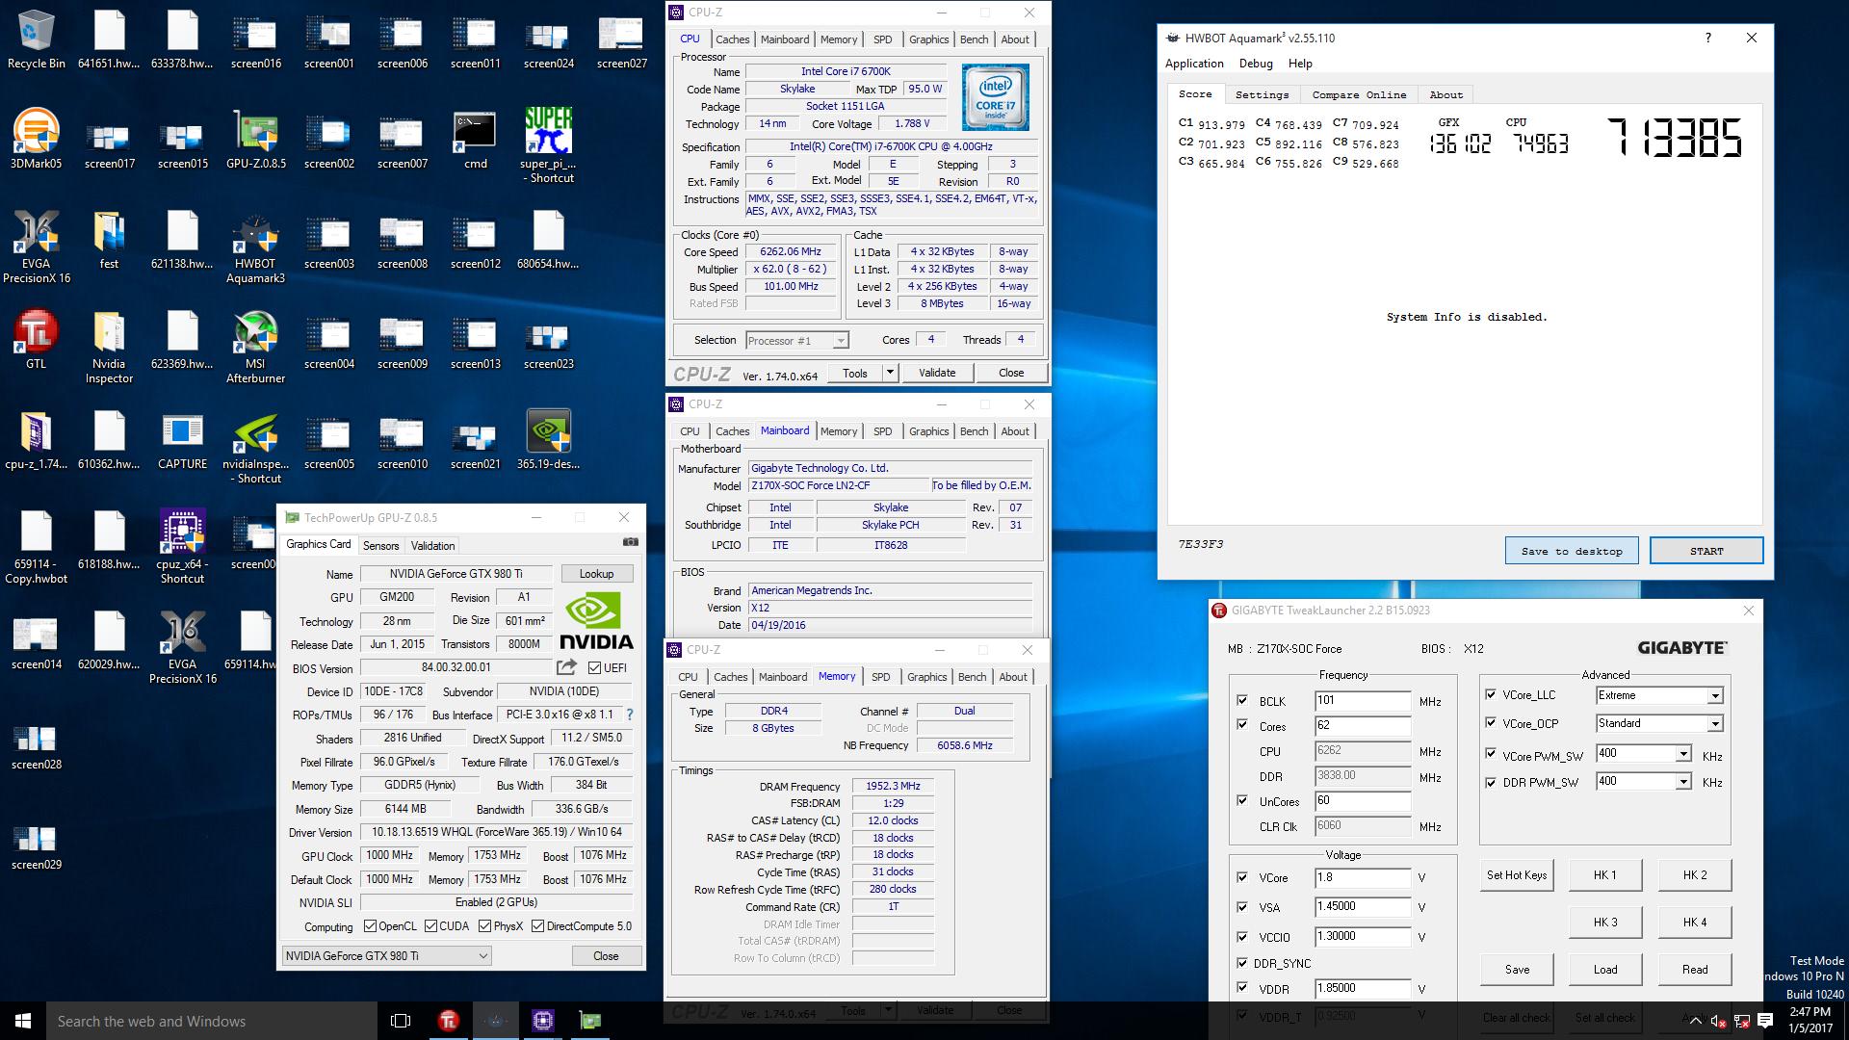Toggle the UnCores checkbox in TweakLauncher

pyautogui.click(x=1242, y=800)
